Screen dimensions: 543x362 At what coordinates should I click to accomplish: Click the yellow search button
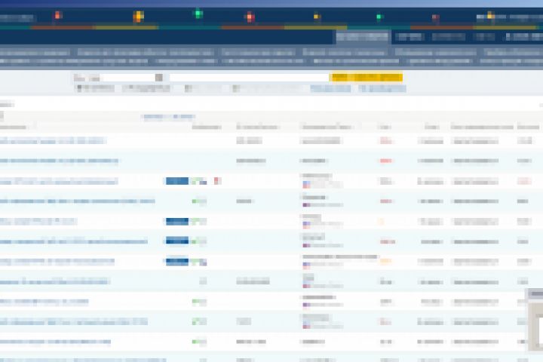367,77
